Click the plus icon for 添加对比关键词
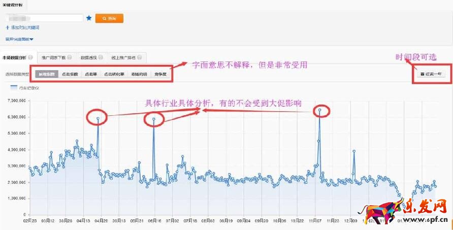Viewport: 453px width, 230px height. pyautogui.click(x=8, y=27)
